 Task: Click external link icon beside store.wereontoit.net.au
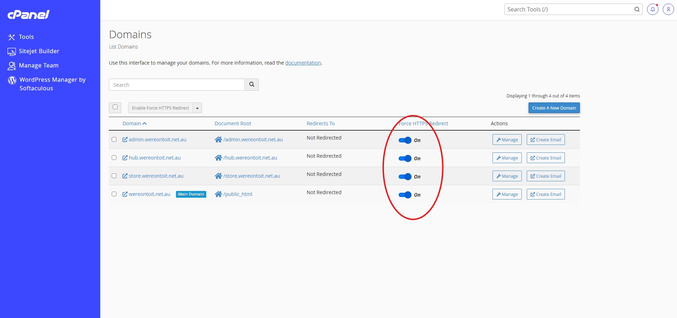125,176
